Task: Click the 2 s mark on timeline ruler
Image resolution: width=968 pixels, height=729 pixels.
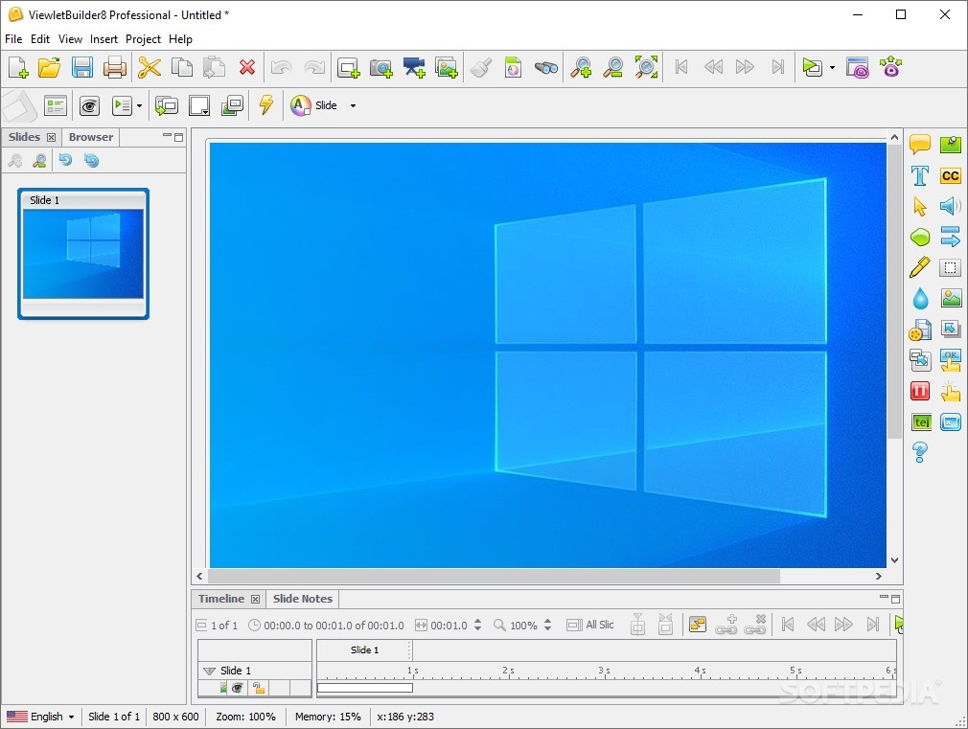Action: tap(508, 671)
